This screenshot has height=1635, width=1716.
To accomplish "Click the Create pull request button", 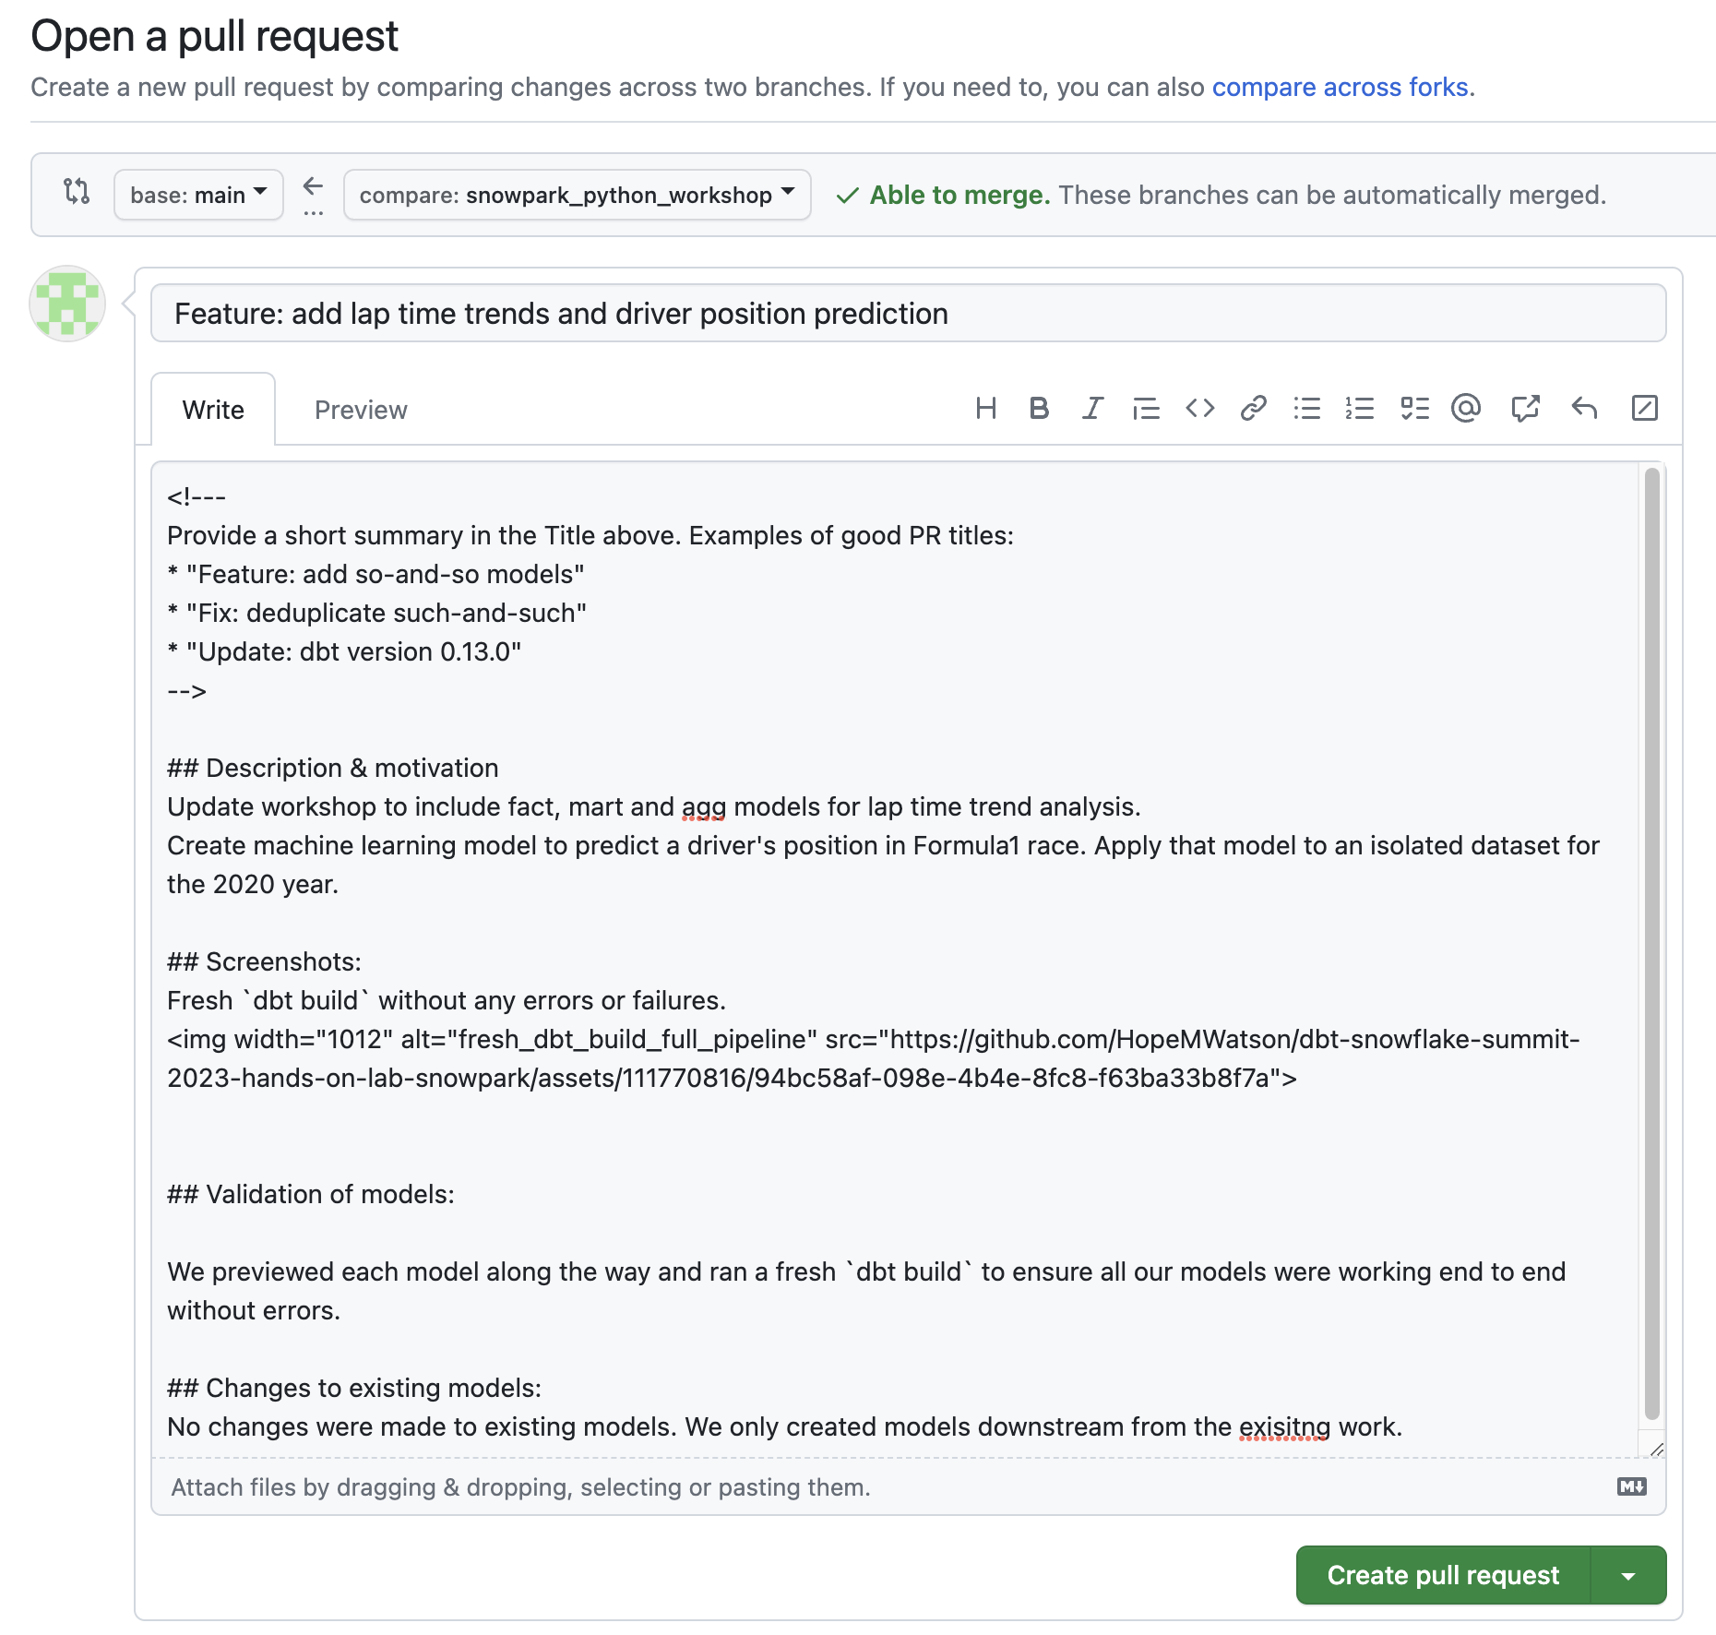I will [x=1441, y=1575].
